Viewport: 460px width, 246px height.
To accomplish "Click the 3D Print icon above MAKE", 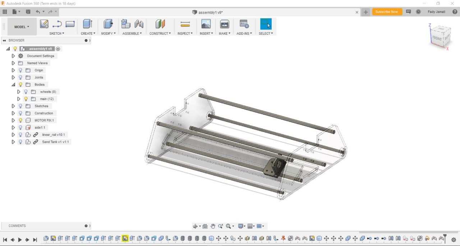I will [x=225, y=24].
